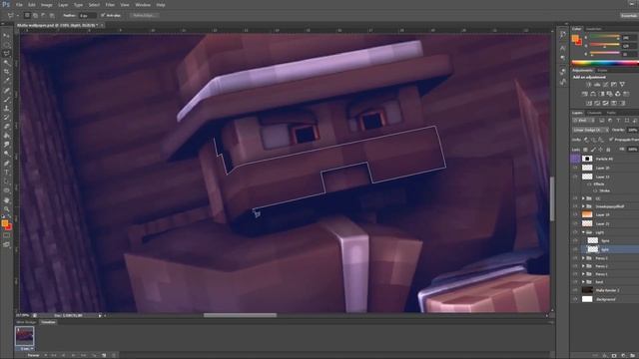This screenshot has width=639, height=359.
Task: Open the layer filter Kind dropdown
Action: pos(583,121)
